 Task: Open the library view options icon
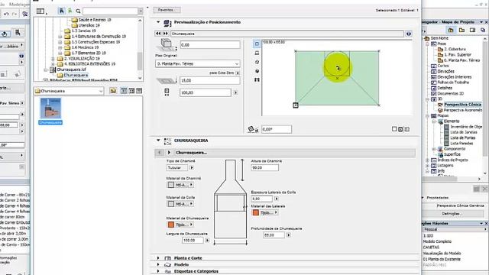coord(40,11)
